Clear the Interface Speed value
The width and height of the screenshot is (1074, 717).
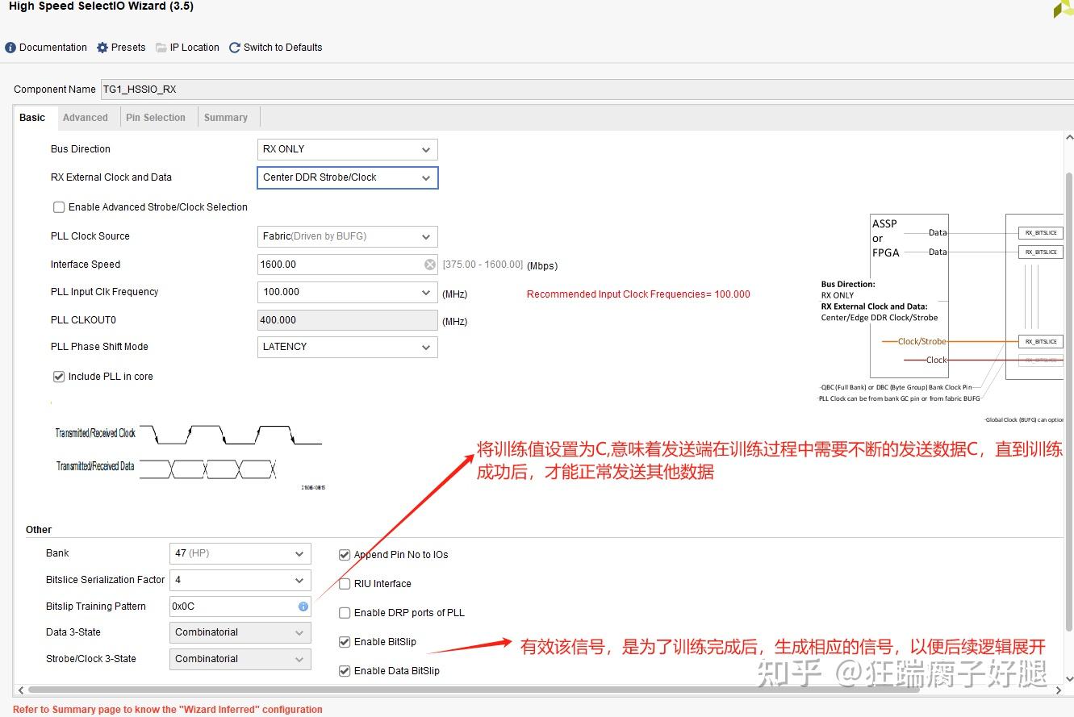(x=428, y=264)
